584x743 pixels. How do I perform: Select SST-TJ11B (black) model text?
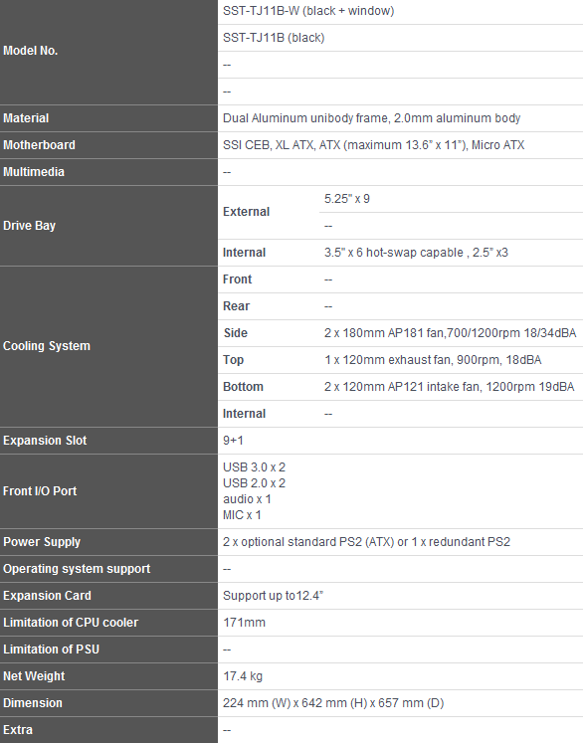tap(274, 38)
